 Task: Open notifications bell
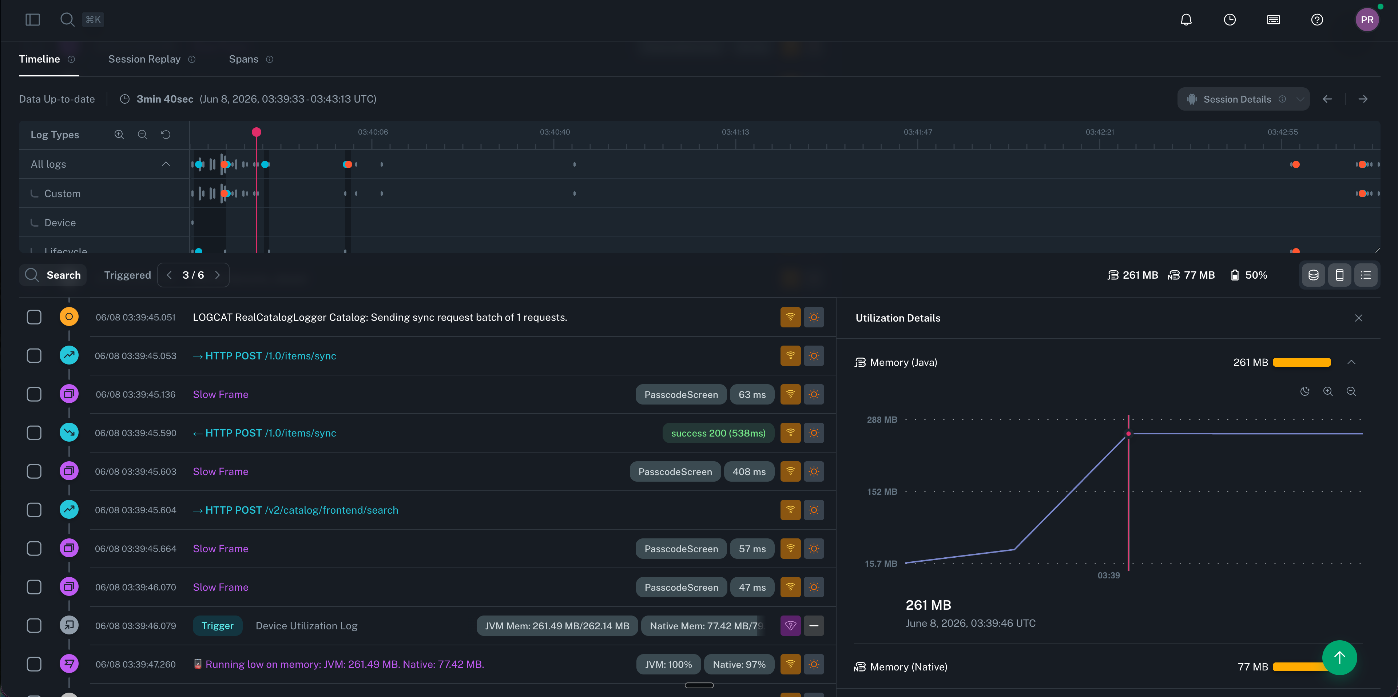click(1186, 20)
